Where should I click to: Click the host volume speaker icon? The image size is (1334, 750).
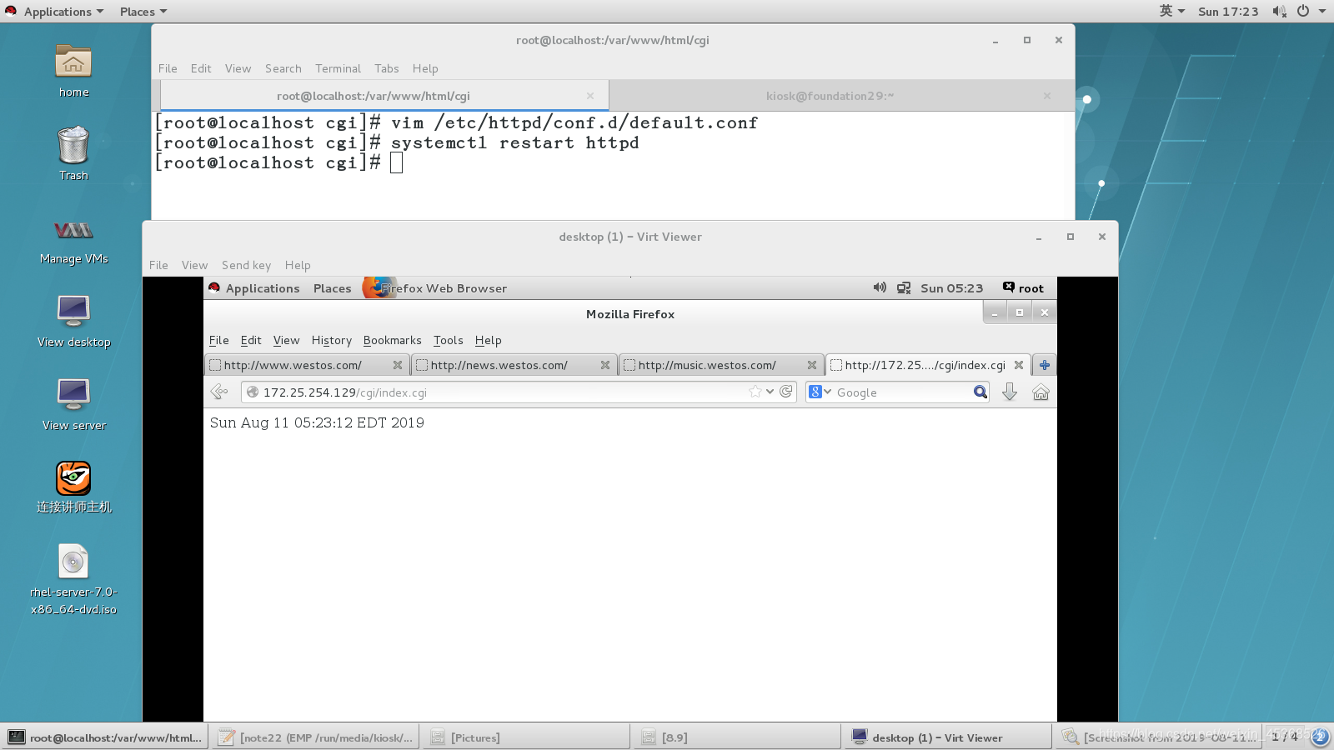point(1279,11)
